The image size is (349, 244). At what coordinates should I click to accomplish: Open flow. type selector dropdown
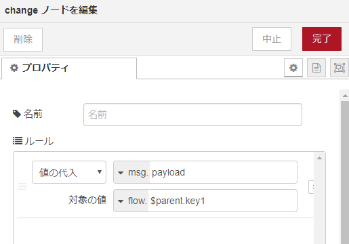click(131, 201)
